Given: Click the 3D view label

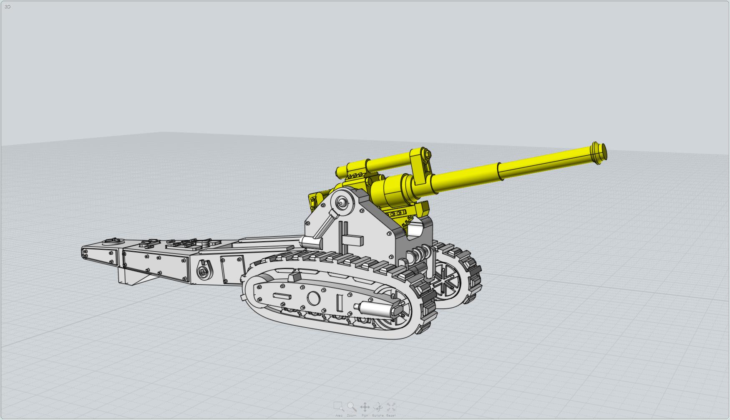Looking at the screenshot, I should 7,7.
